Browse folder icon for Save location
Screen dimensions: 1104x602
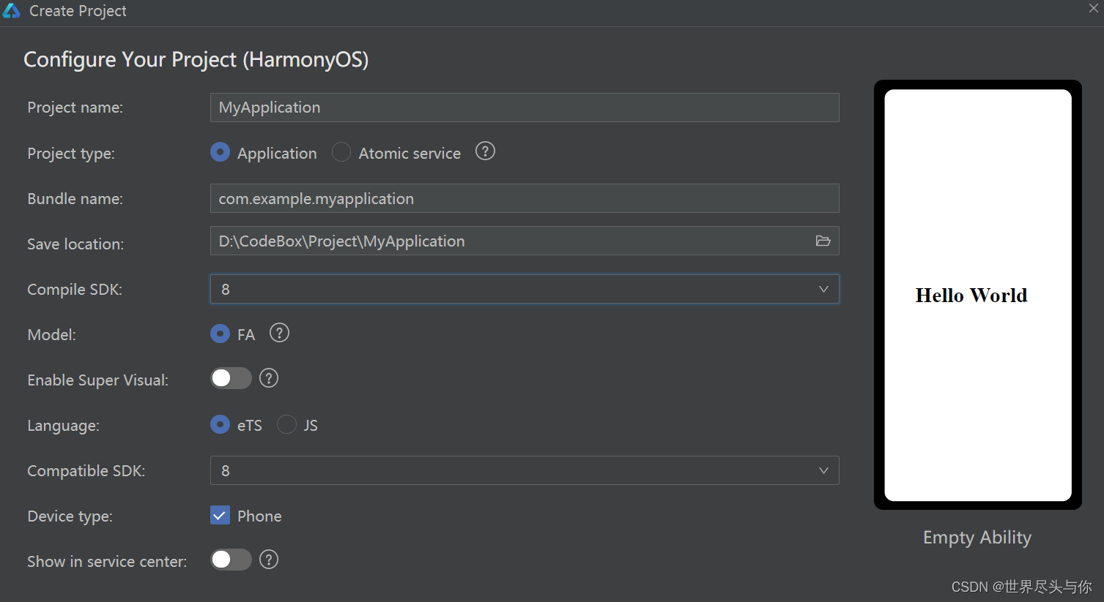point(823,241)
